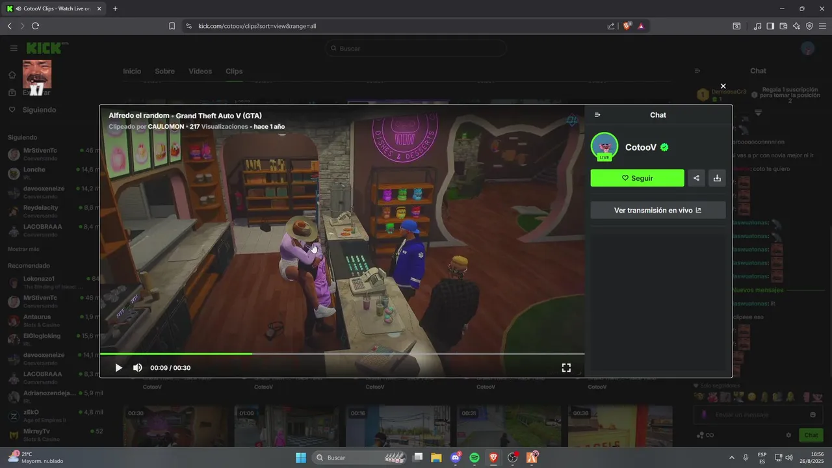The height and width of the screenshot is (468, 832).
Task: Open the address bar site settings icon
Action: coord(188,26)
